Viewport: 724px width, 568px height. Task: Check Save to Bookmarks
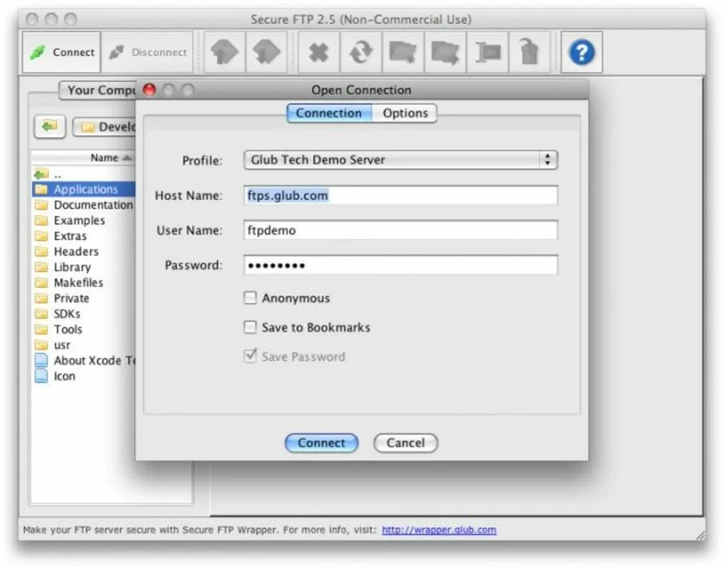click(250, 327)
